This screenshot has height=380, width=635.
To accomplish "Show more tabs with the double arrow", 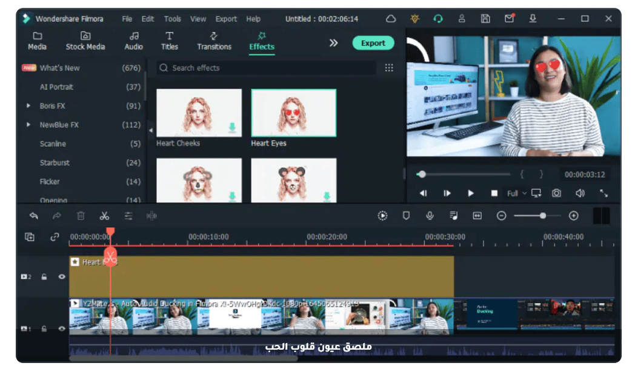I will (333, 43).
